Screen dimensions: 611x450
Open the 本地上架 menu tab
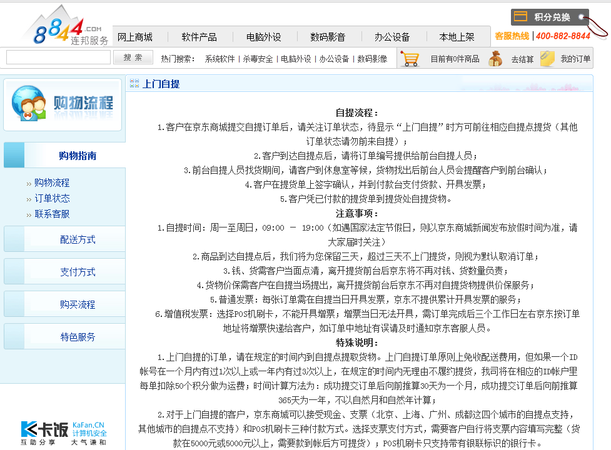click(x=457, y=37)
